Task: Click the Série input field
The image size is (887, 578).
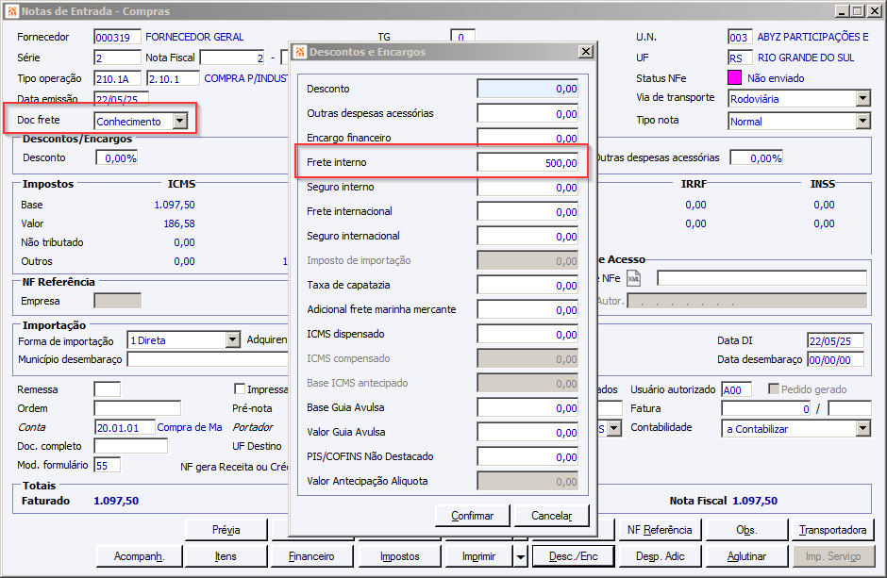Action: pos(117,58)
